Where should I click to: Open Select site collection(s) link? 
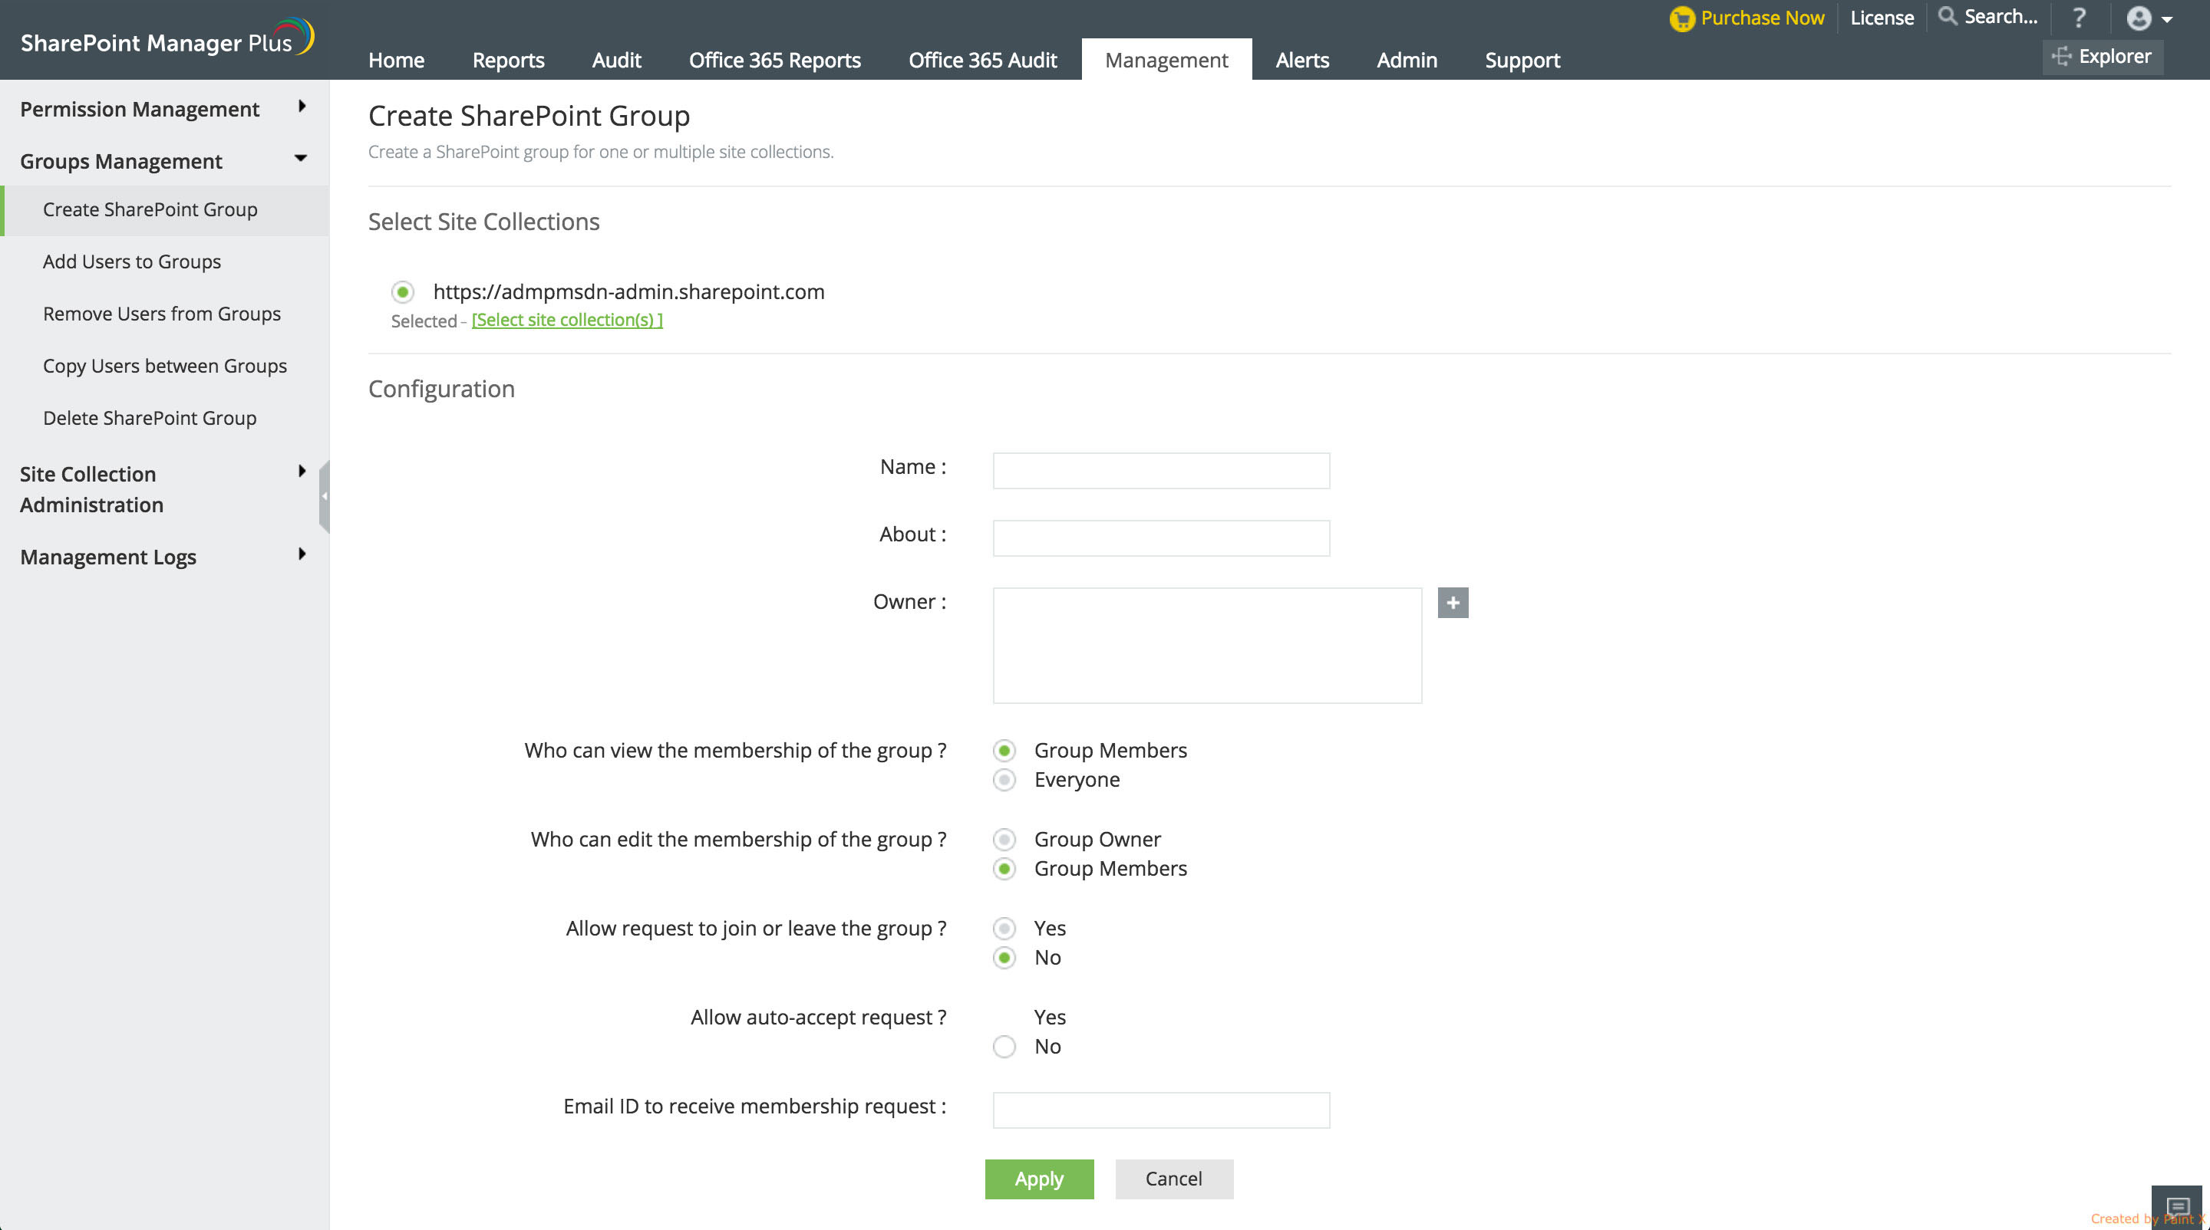click(x=566, y=320)
